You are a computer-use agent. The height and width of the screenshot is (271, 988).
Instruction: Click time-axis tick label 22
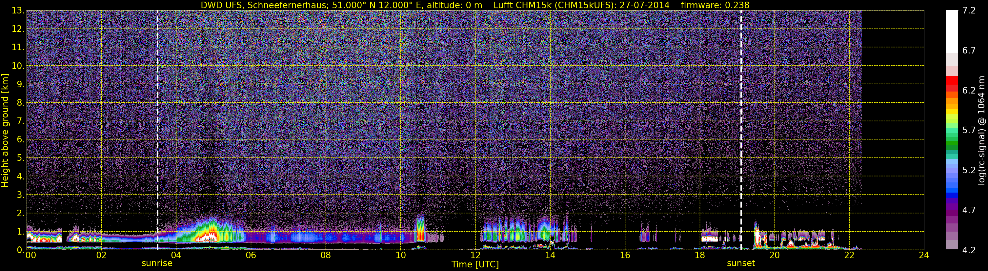[x=849, y=255]
